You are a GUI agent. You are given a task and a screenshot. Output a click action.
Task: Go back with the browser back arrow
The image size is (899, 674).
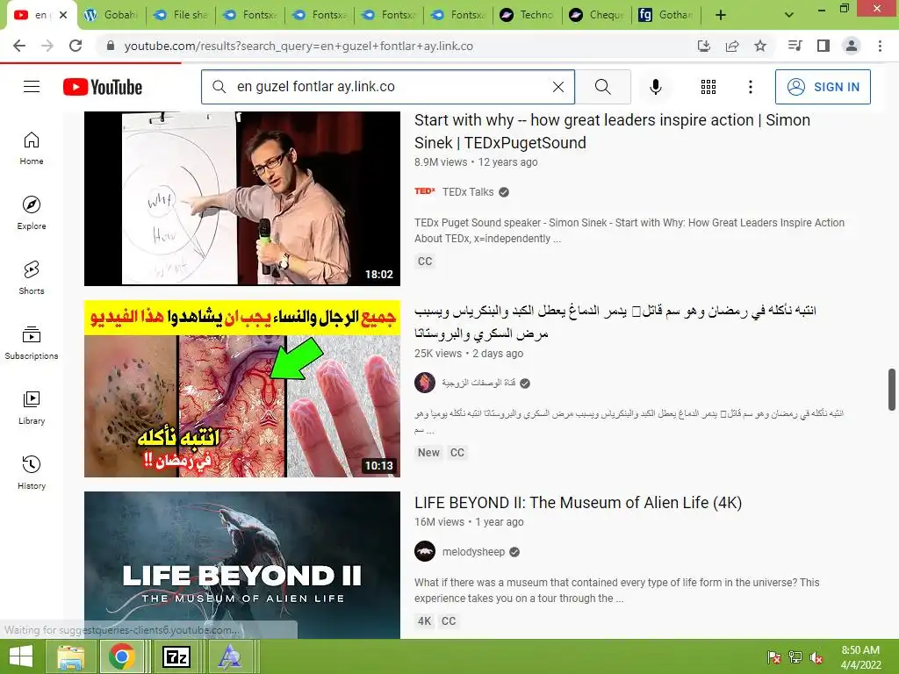click(19, 46)
